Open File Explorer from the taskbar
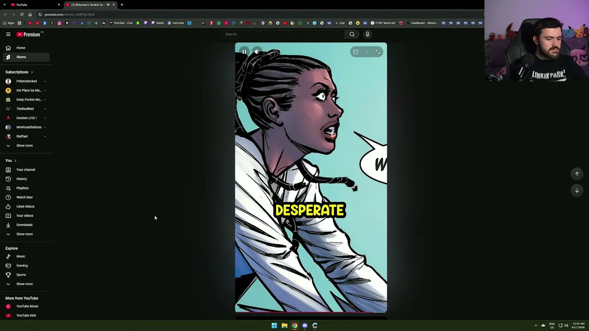 [284, 325]
